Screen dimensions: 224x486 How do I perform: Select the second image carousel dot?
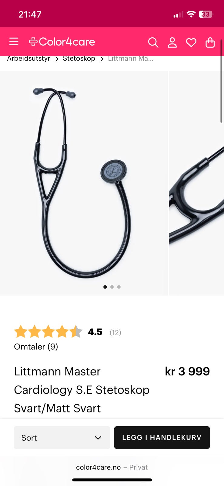tap(112, 287)
